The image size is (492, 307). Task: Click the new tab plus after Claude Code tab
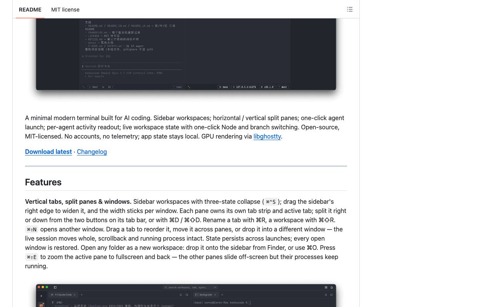pyautogui.click(x=81, y=295)
